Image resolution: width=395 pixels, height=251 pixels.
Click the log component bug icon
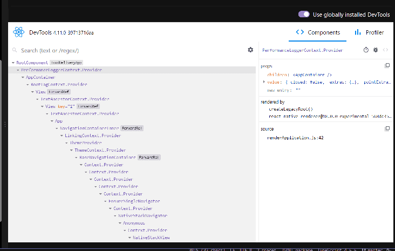click(376, 50)
